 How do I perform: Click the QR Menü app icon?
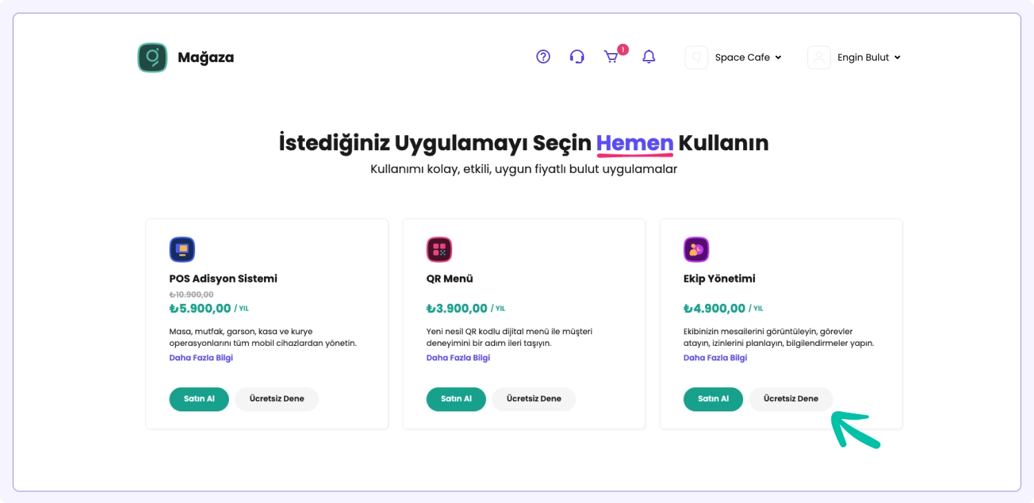click(x=439, y=249)
